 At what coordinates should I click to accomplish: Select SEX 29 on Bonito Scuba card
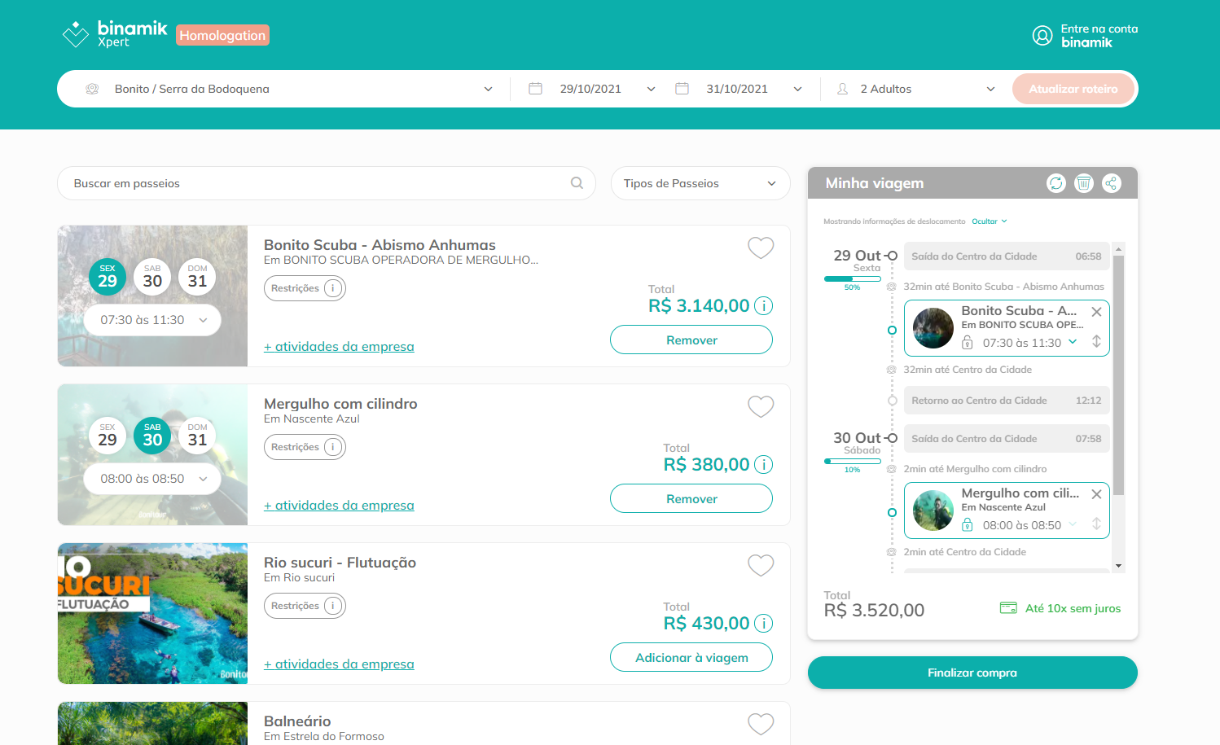tap(108, 277)
